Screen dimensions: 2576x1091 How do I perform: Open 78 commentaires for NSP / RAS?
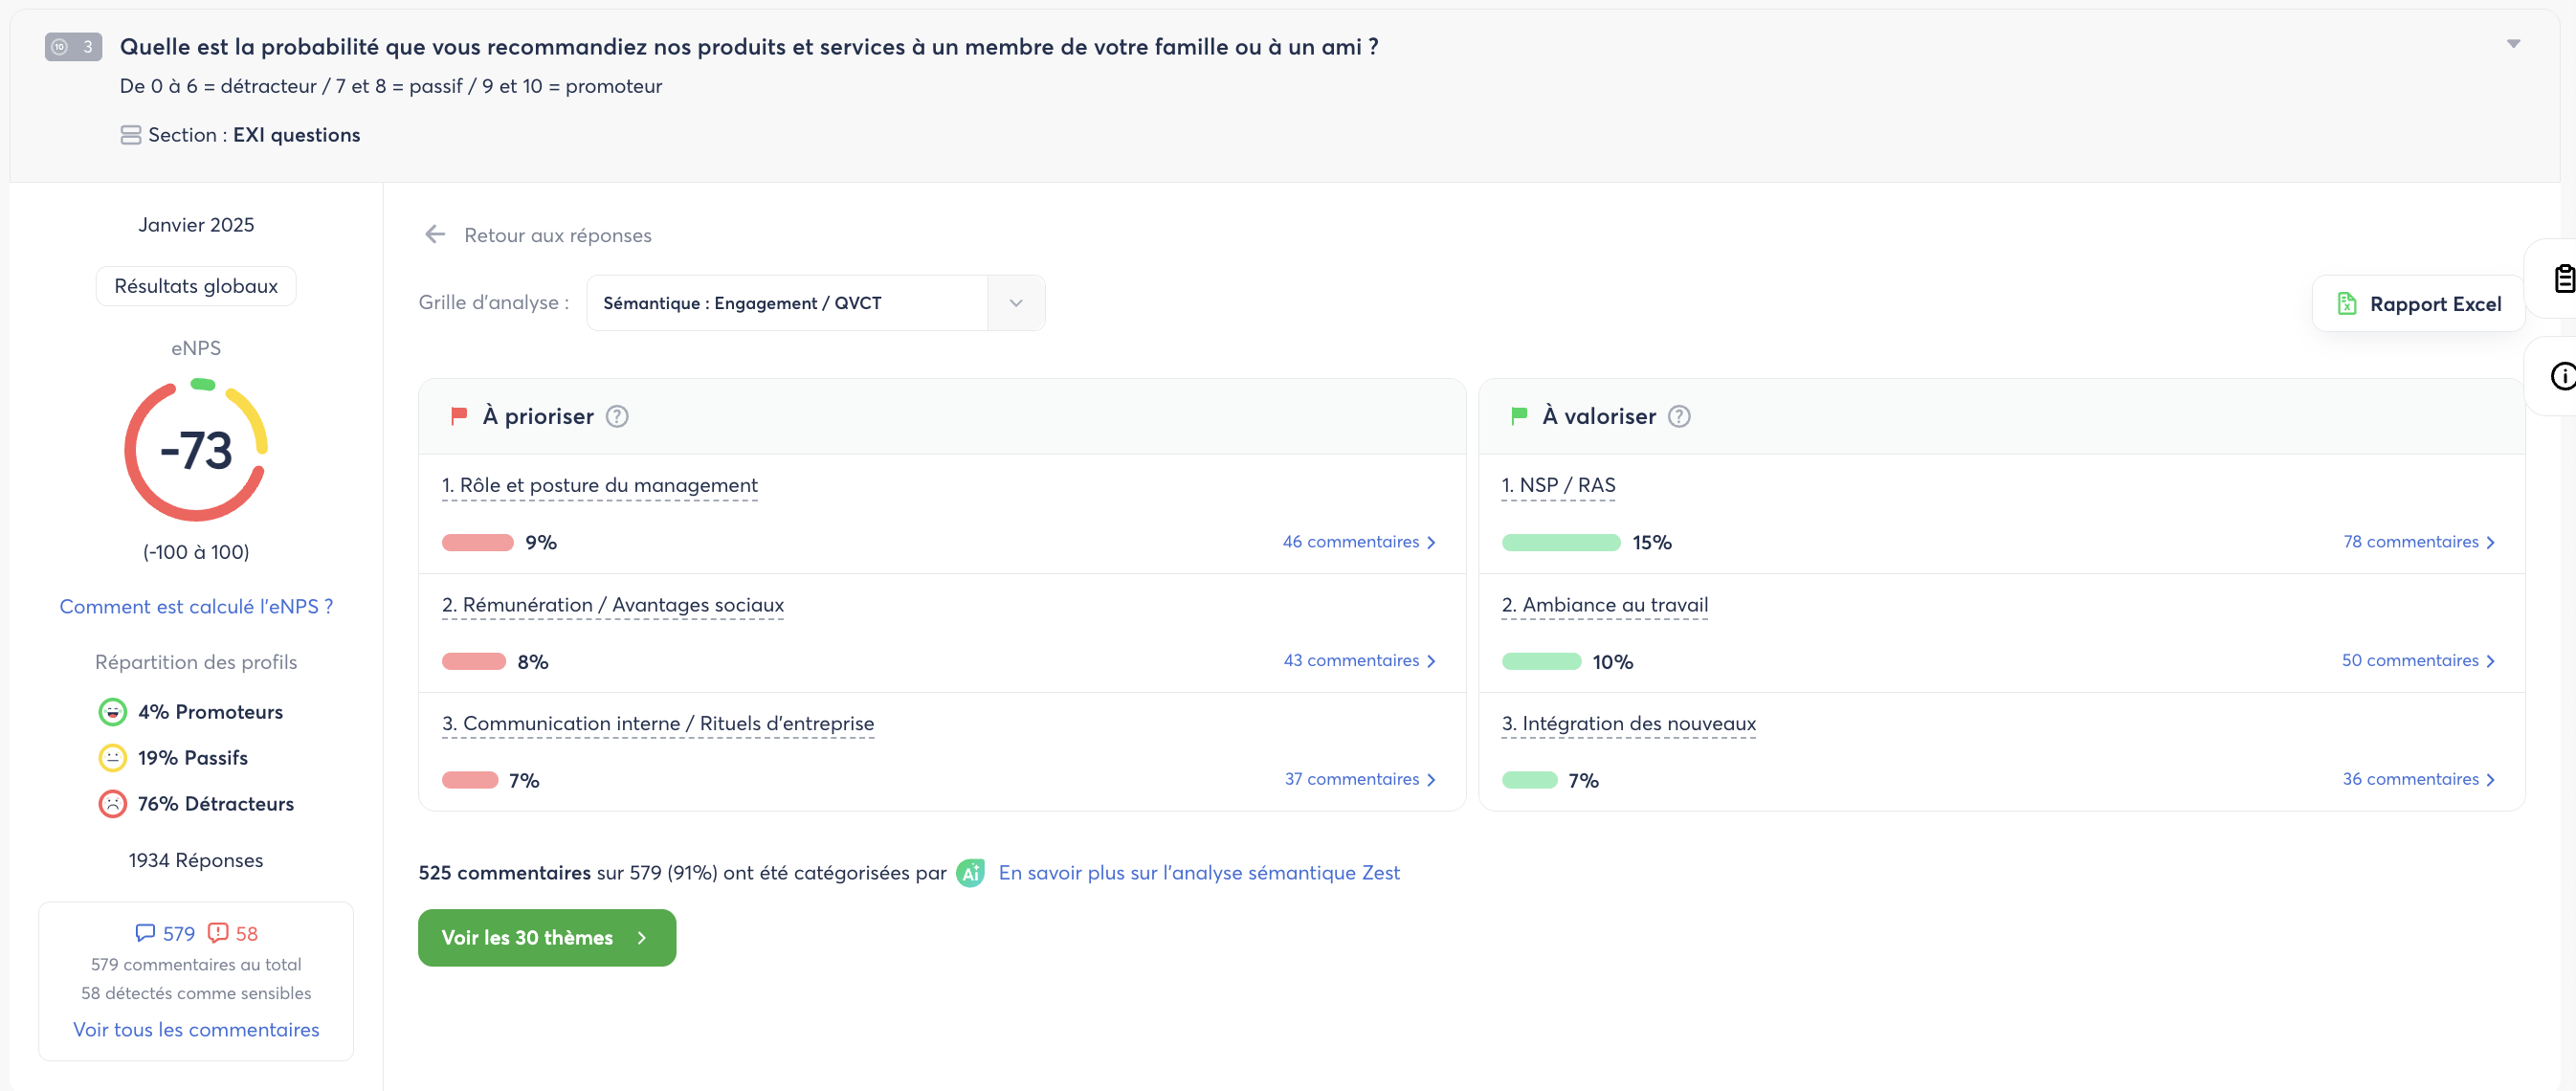click(x=2418, y=541)
